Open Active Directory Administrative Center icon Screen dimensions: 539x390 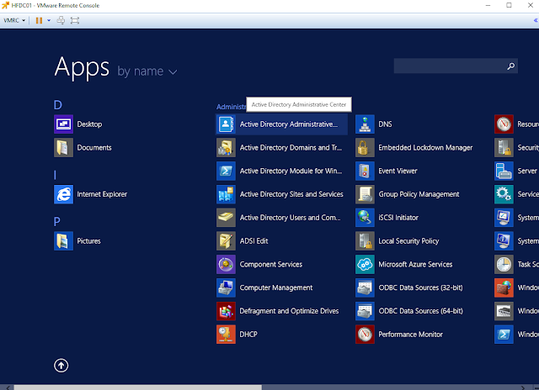226,124
